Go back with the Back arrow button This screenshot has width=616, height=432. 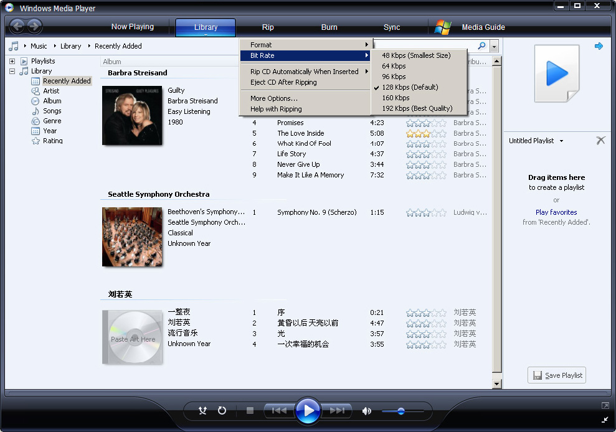[x=17, y=26]
